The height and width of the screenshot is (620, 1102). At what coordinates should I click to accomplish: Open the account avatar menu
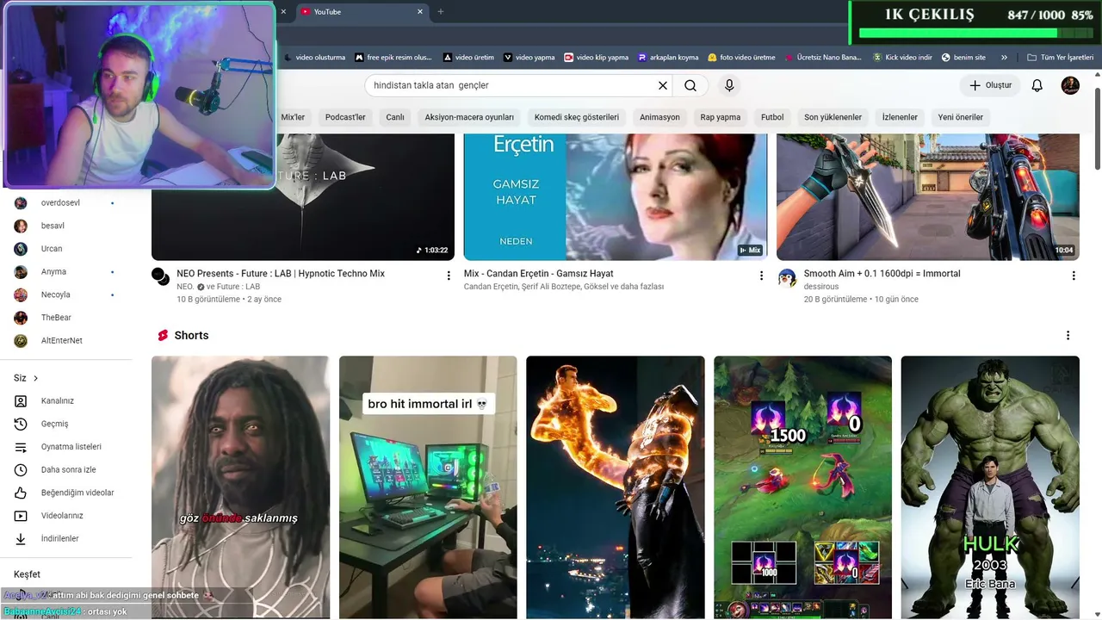[1070, 85]
